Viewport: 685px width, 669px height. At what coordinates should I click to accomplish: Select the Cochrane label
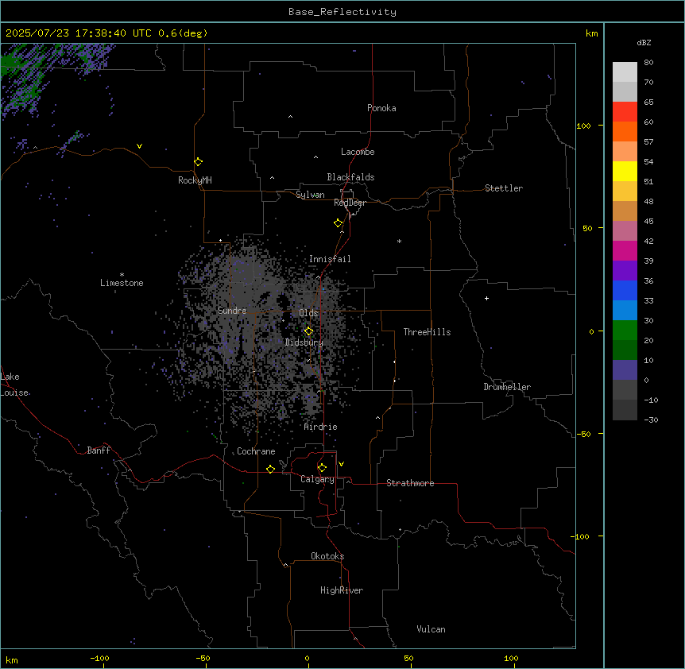click(x=256, y=451)
